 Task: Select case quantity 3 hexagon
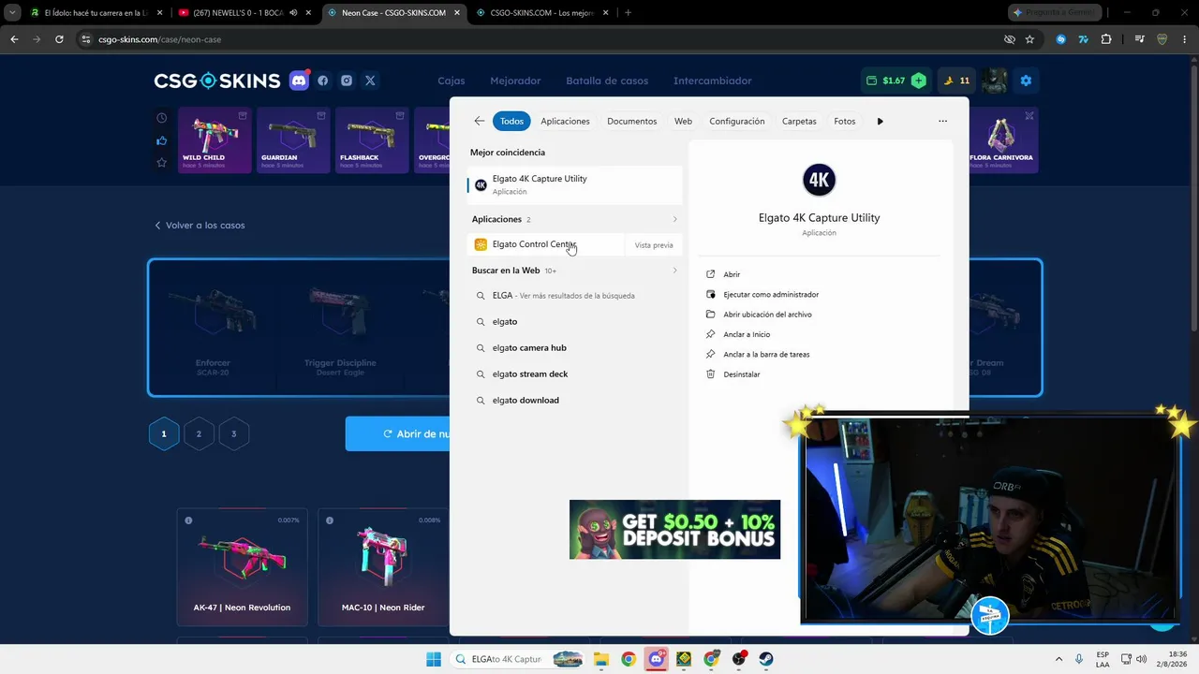coord(234,433)
